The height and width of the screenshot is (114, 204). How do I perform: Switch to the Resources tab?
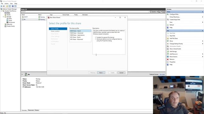click(31, 110)
